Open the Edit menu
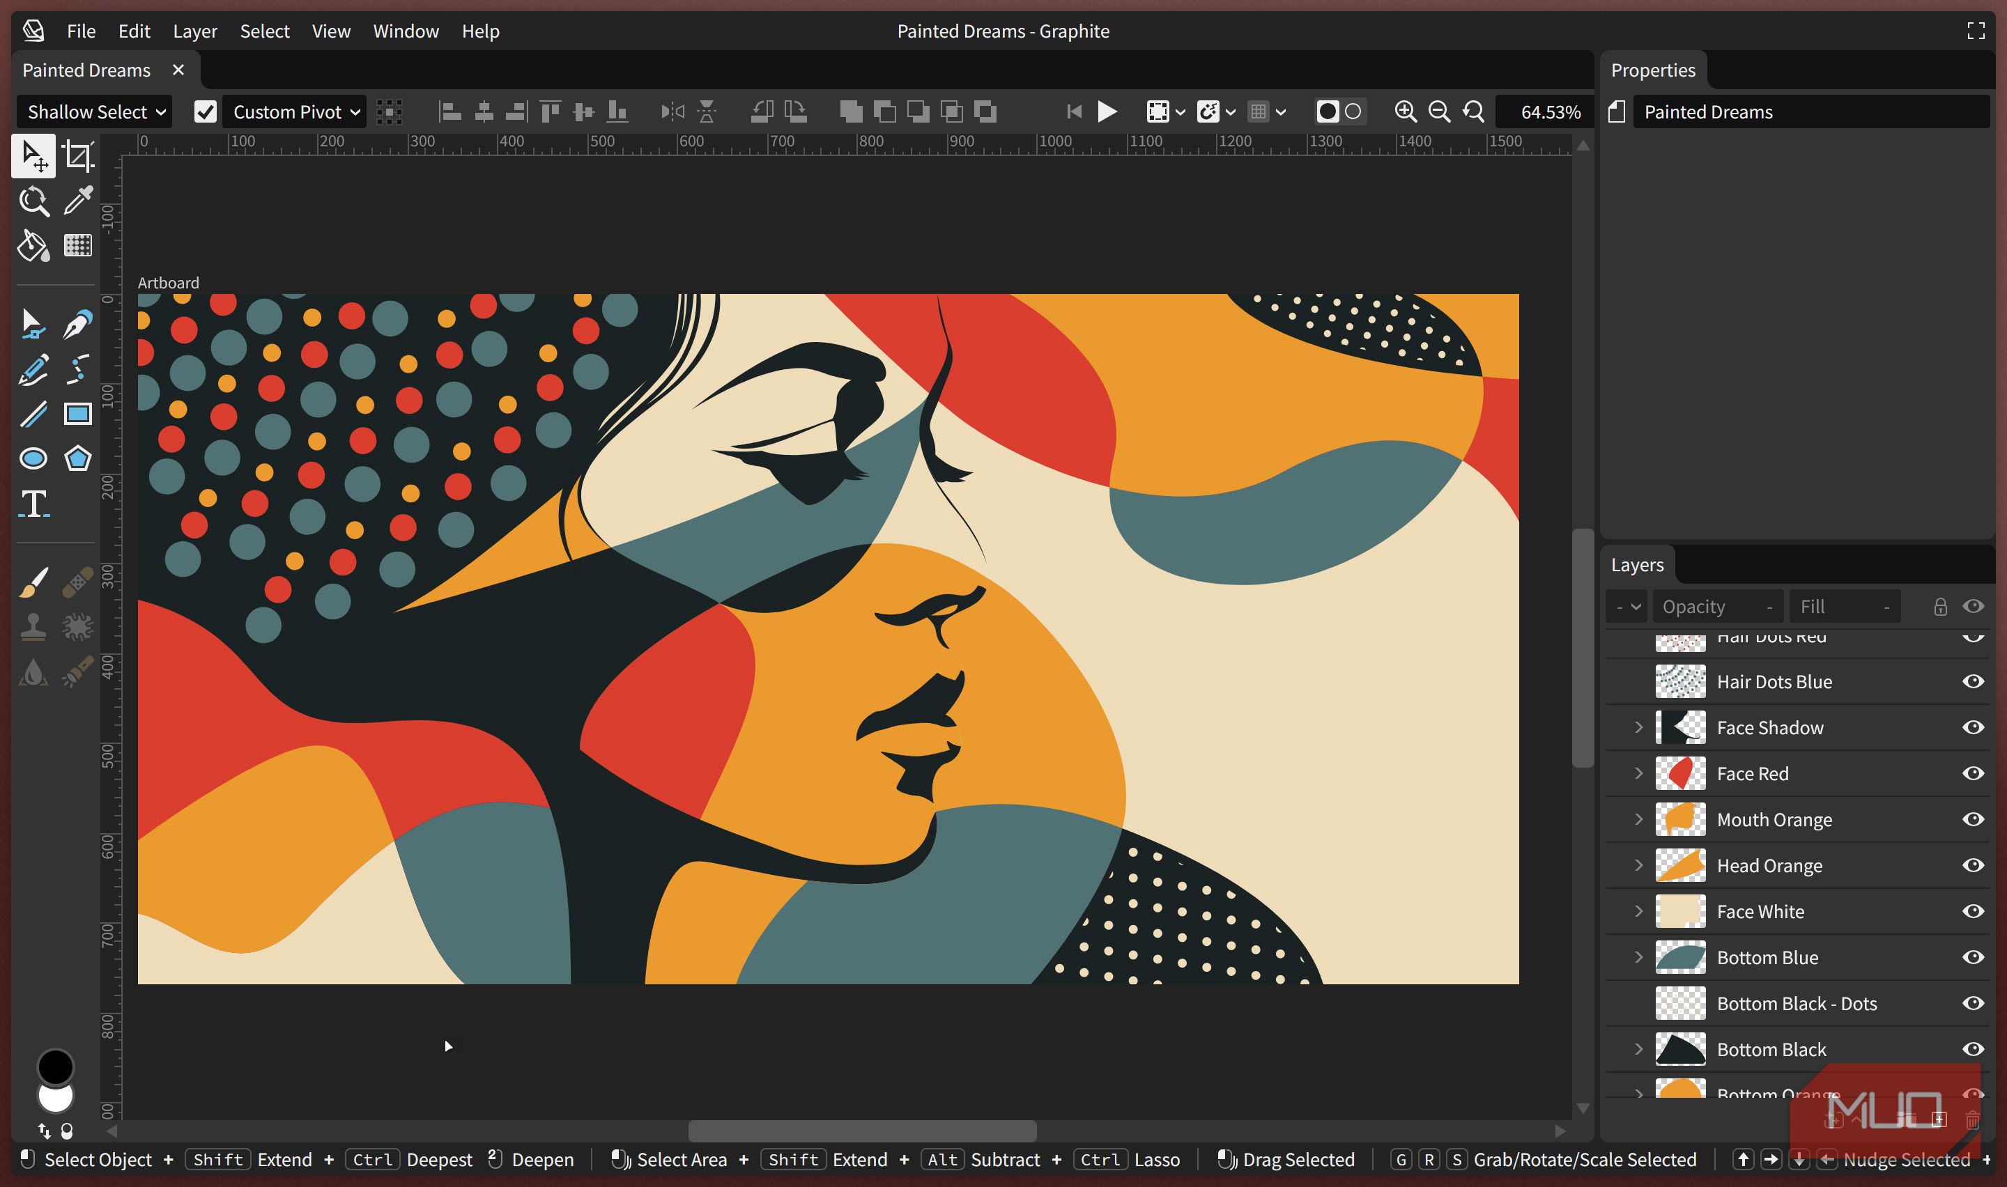Viewport: 2007px width, 1187px height. click(134, 31)
